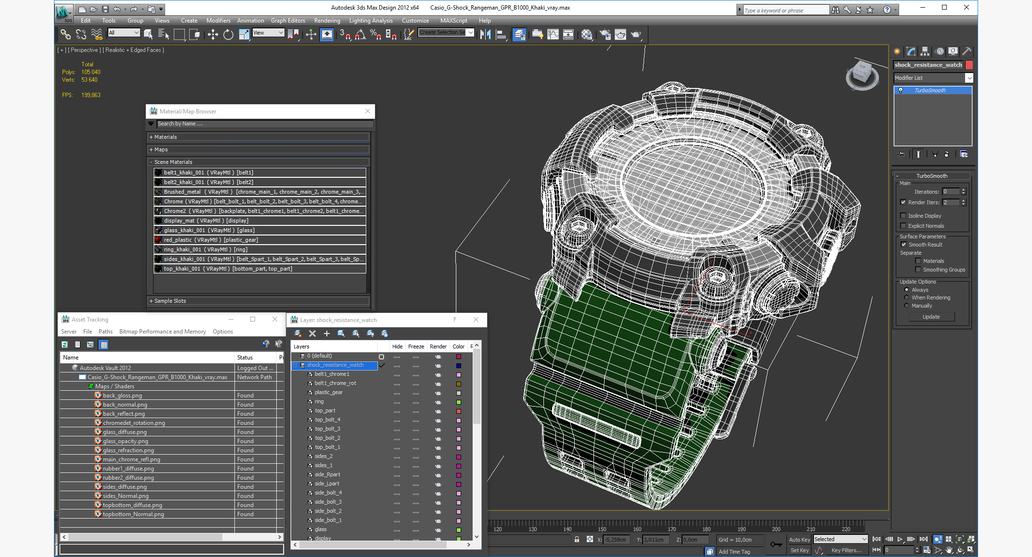The image size is (1032, 557).
Task: Open the Material Editor icon
Action: pyautogui.click(x=587, y=34)
